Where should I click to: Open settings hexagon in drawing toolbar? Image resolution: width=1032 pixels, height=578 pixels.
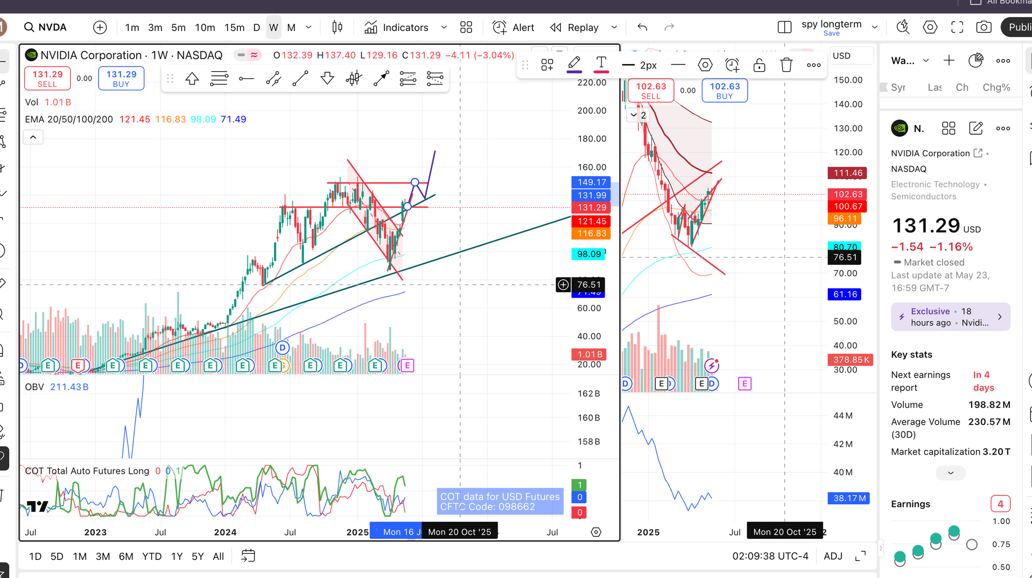coord(705,65)
